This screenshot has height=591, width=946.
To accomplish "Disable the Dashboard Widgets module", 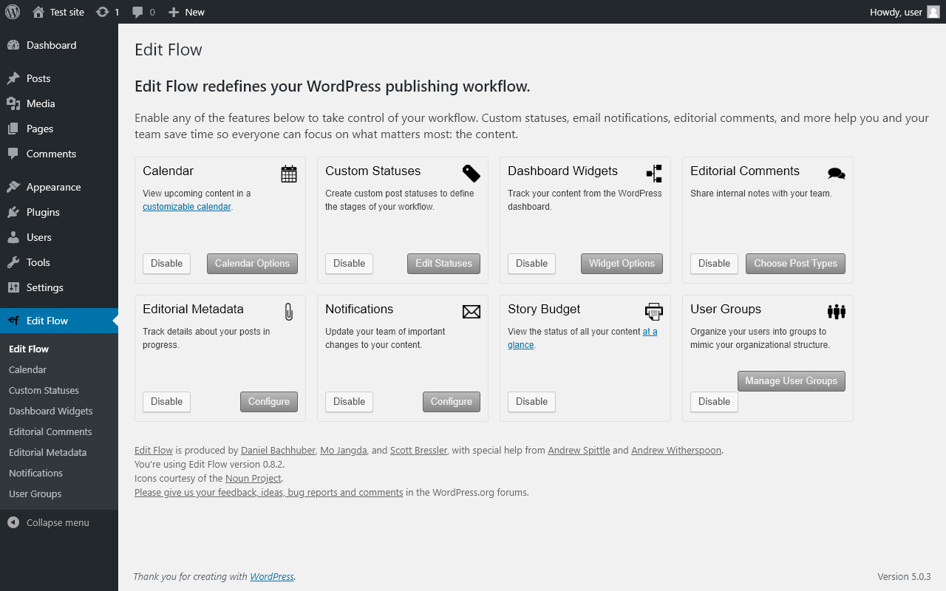I will [532, 264].
